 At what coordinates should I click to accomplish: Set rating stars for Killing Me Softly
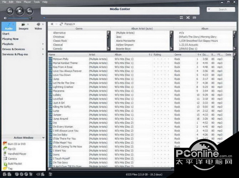tap(161, 107)
